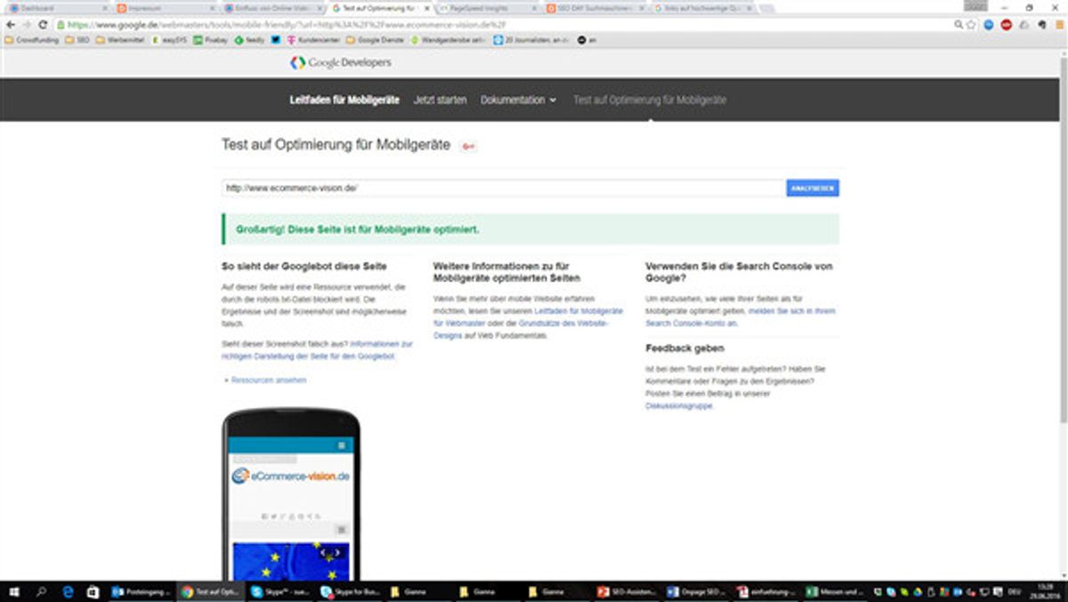Click the red Google+ share button

[x=469, y=146]
